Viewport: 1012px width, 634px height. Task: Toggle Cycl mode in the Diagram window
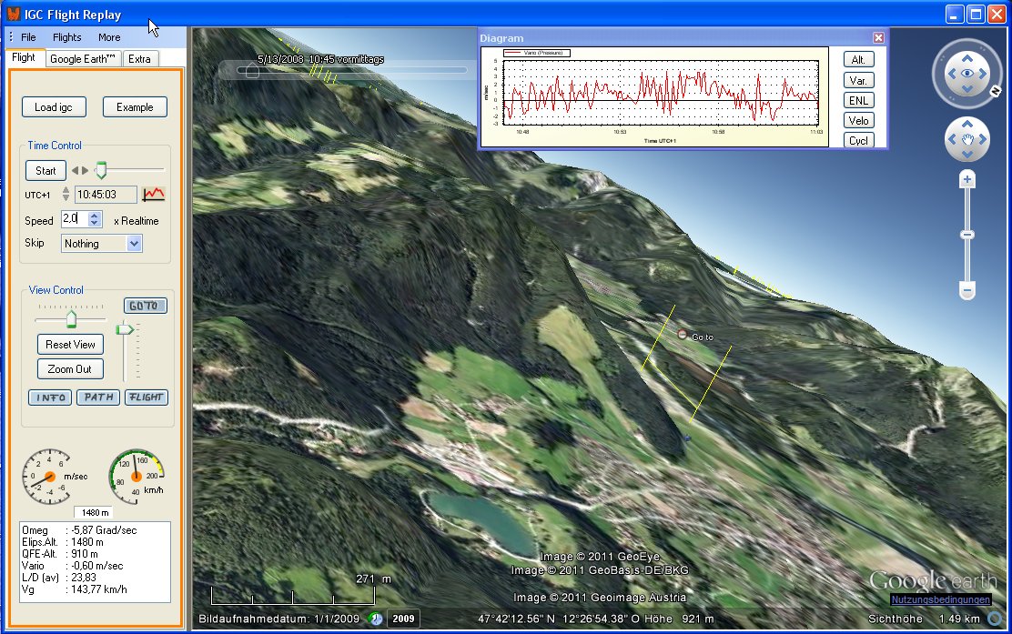point(857,140)
